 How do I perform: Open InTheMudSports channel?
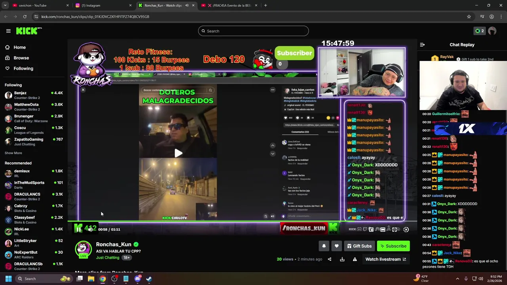(x=34, y=185)
